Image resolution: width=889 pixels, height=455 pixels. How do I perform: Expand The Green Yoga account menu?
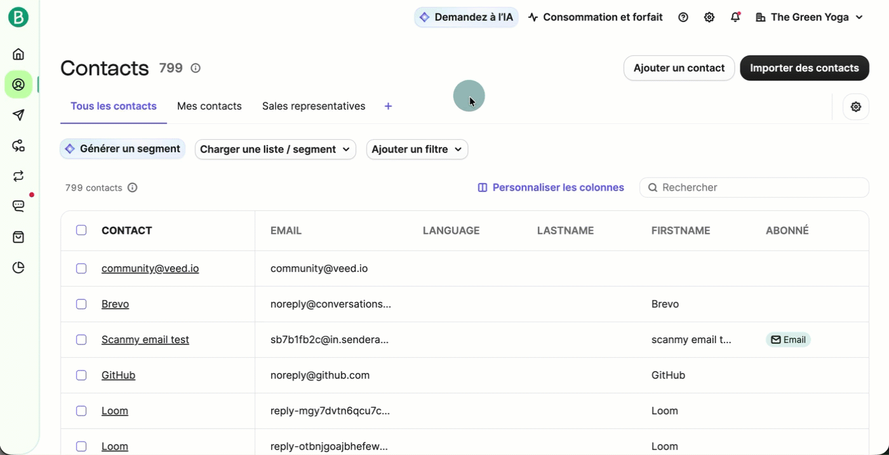[810, 17]
